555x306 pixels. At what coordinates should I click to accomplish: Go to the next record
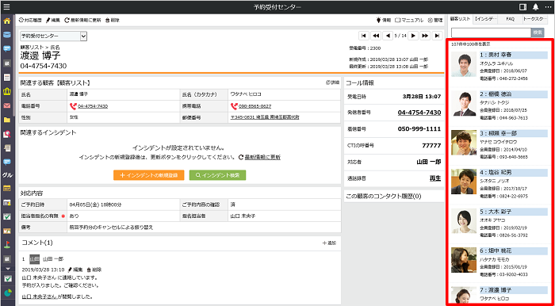[413, 36]
